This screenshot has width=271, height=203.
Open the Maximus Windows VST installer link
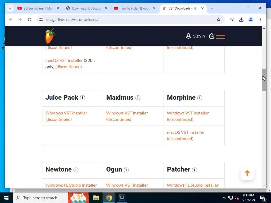(x=127, y=113)
